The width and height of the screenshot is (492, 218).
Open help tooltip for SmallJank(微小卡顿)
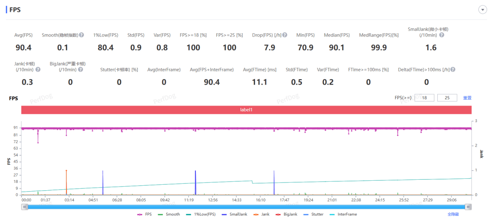(x=441, y=35)
